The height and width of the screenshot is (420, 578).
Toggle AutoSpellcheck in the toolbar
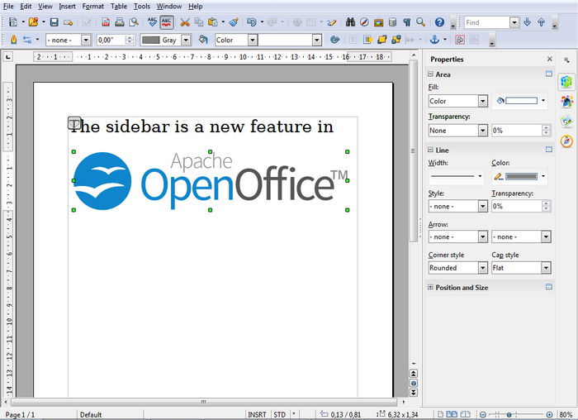[x=167, y=22]
